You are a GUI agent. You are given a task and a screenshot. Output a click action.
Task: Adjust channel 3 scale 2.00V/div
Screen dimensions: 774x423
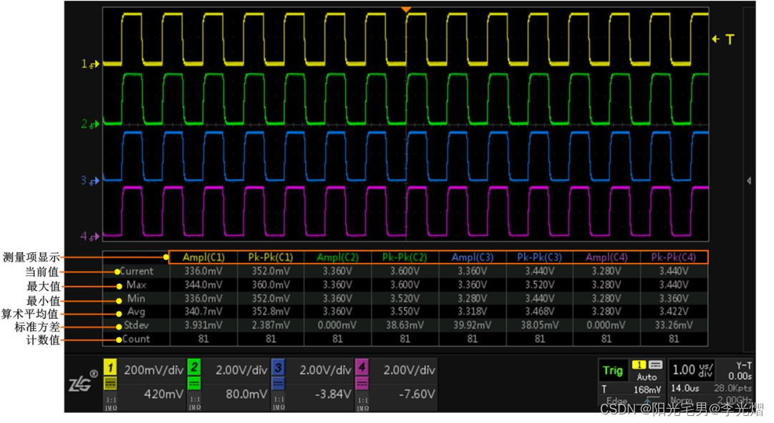(x=325, y=370)
